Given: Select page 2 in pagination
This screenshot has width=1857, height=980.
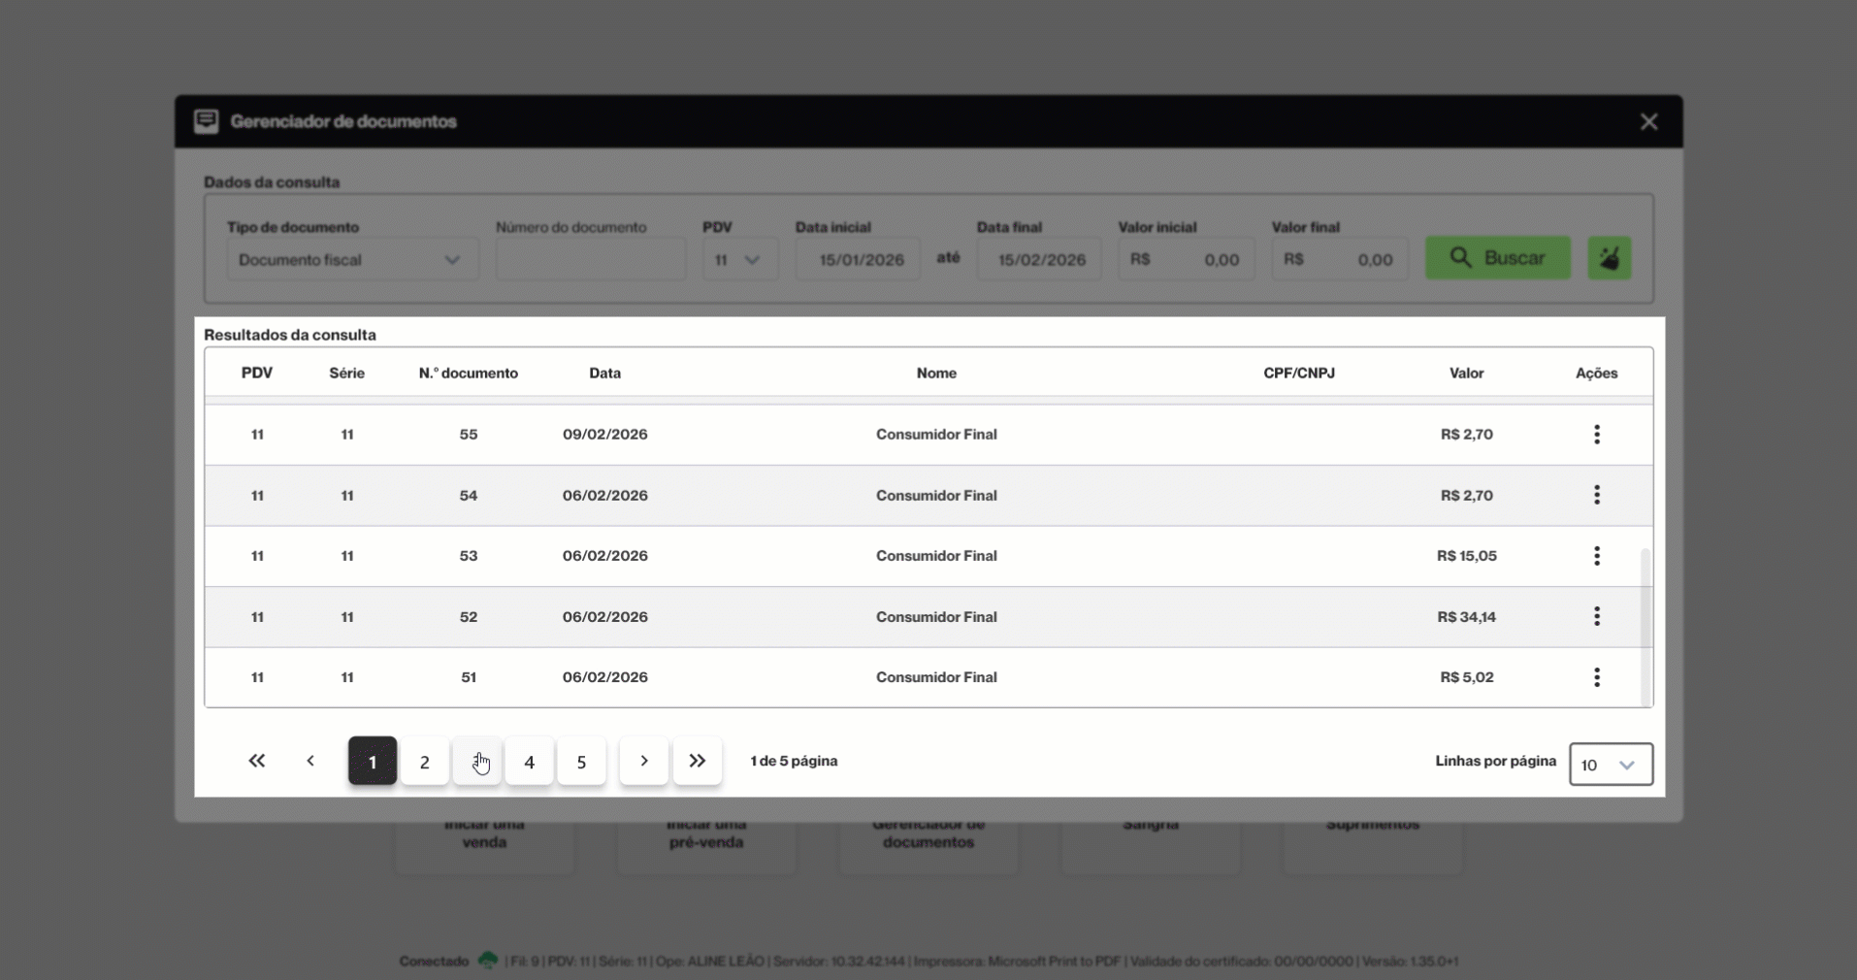Looking at the screenshot, I should [x=425, y=762].
